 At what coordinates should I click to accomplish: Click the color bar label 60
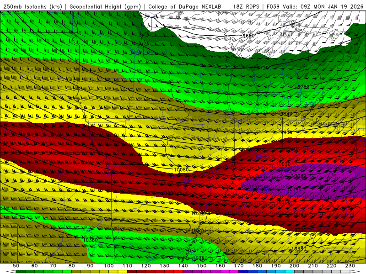point(34,266)
